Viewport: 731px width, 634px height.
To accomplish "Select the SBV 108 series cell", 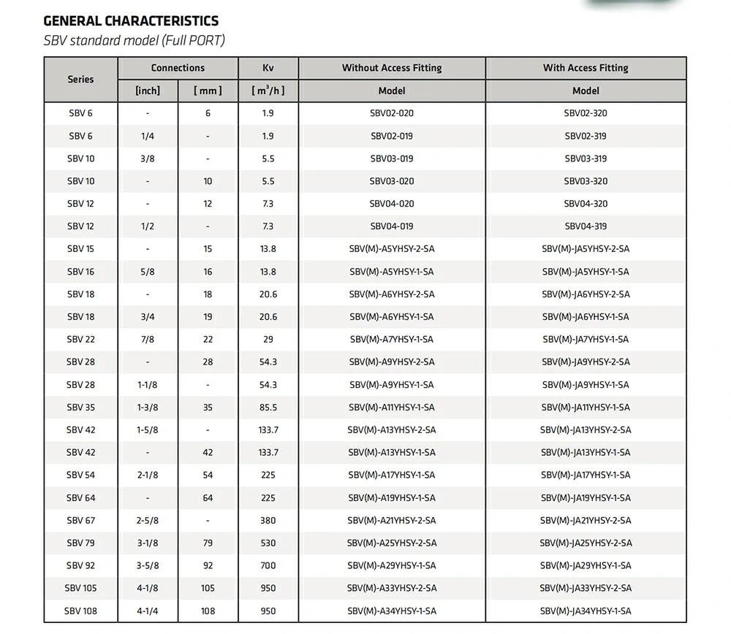I will (x=80, y=611).
